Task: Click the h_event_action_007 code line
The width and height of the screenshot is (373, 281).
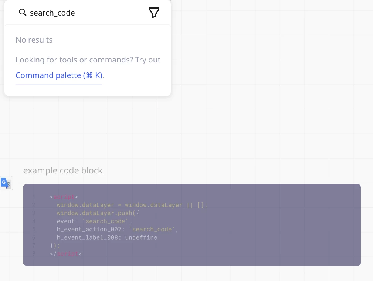Action: (x=118, y=229)
